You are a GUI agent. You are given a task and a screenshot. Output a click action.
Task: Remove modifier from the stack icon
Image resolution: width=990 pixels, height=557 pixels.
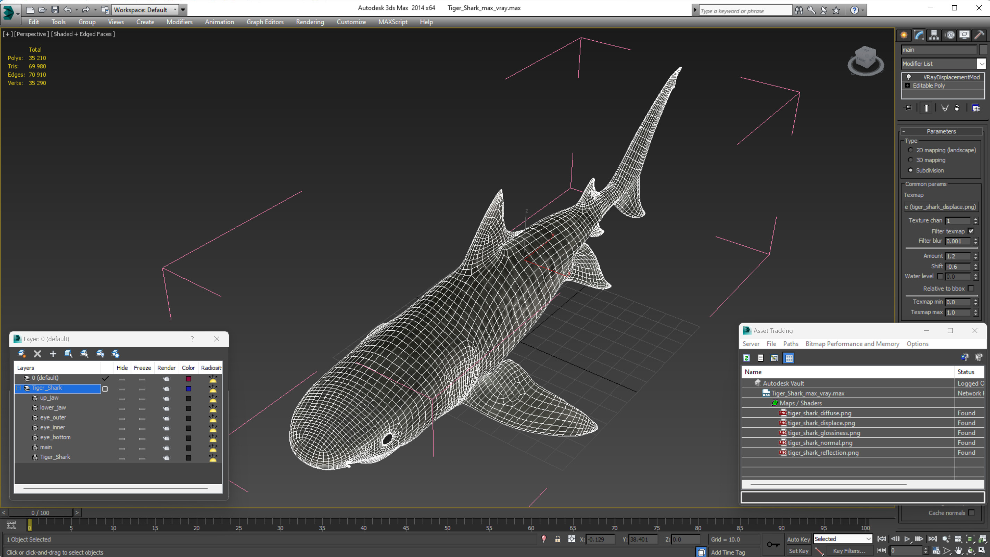pyautogui.click(x=957, y=108)
